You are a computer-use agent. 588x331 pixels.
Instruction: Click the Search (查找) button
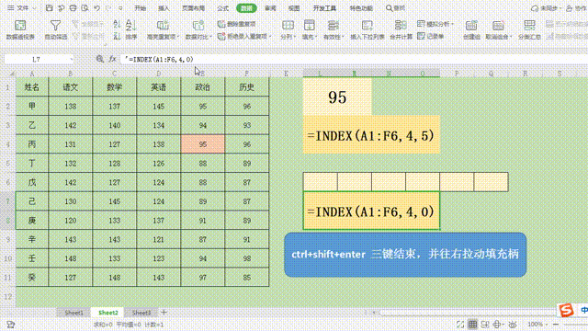click(x=395, y=8)
